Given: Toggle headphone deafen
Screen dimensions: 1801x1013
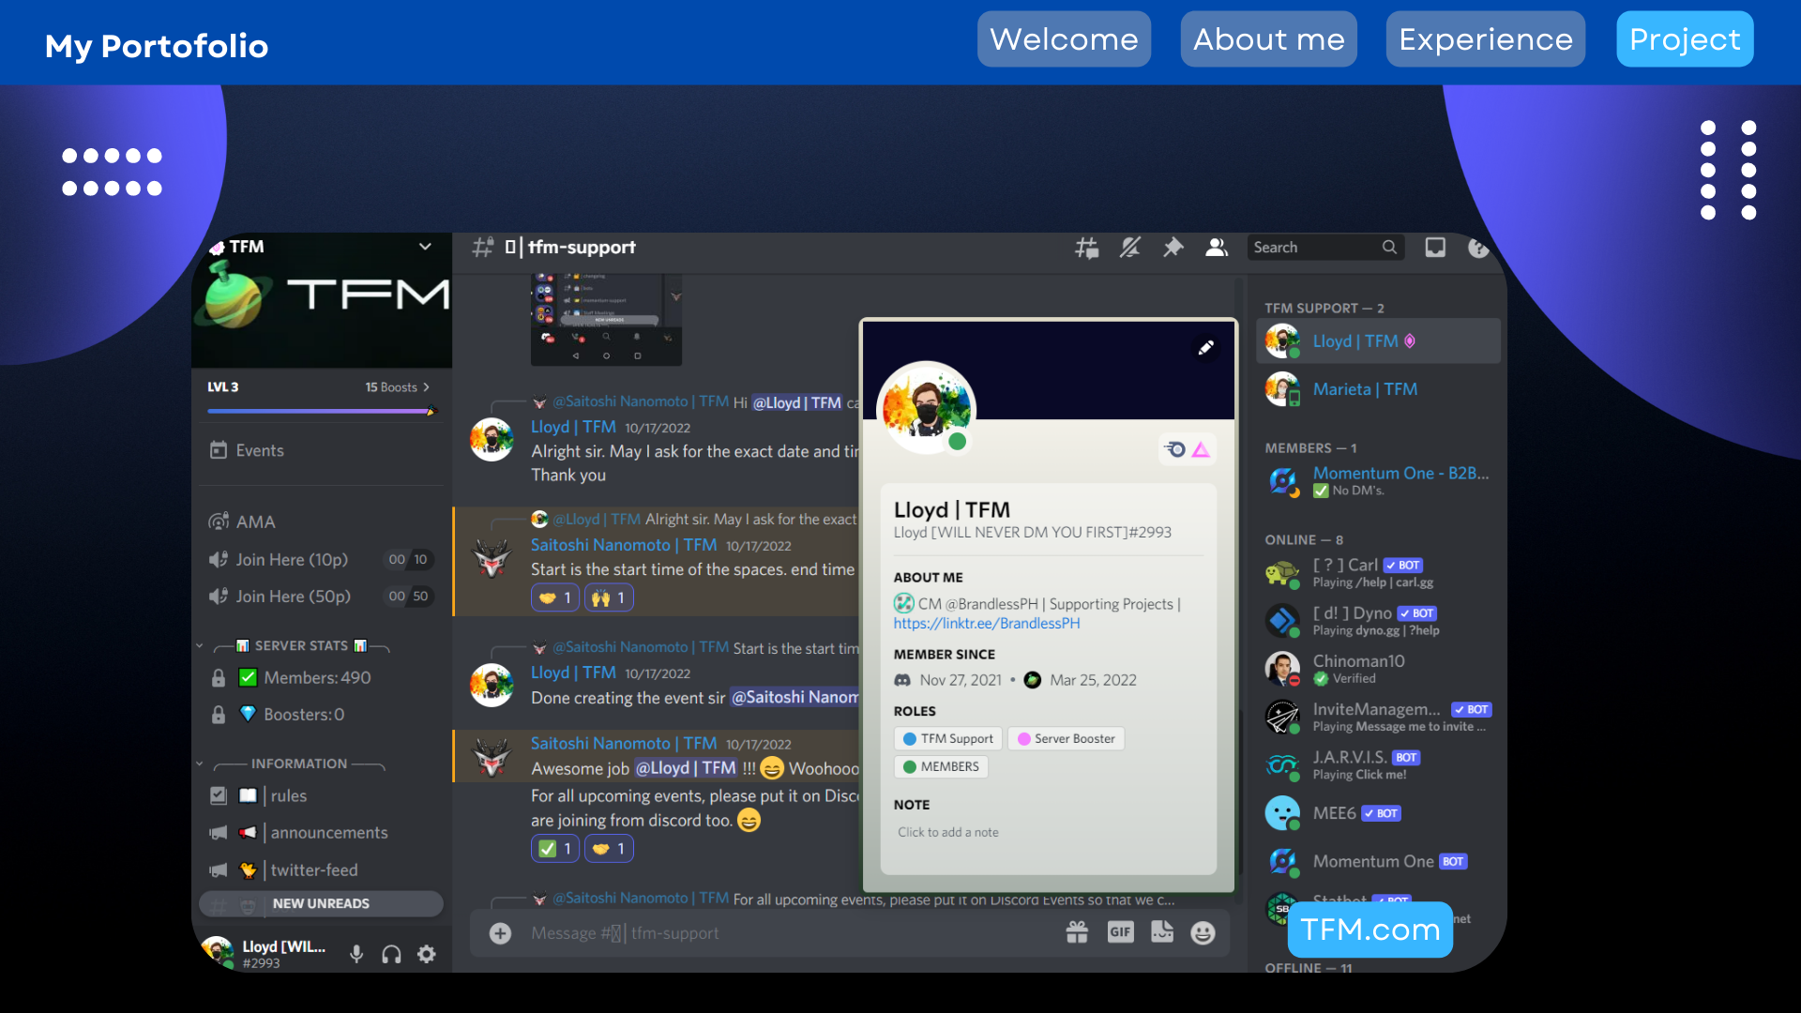Looking at the screenshot, I should 391,954.
